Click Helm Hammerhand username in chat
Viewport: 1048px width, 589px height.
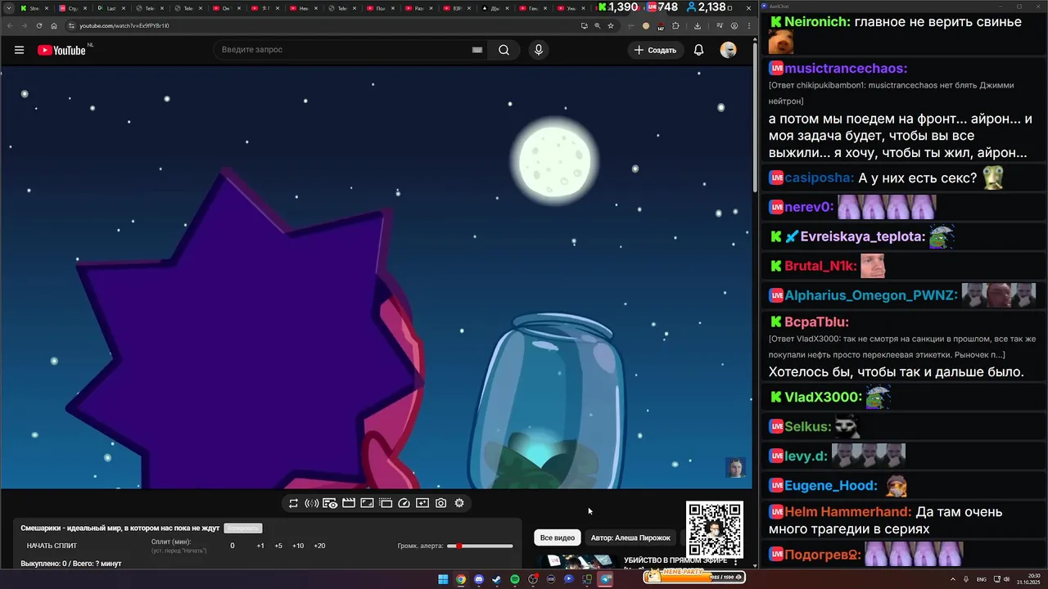[847, 511]
